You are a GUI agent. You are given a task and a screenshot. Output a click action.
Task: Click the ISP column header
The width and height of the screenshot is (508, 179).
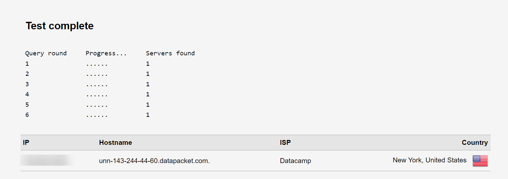click(x=285, y=143)
